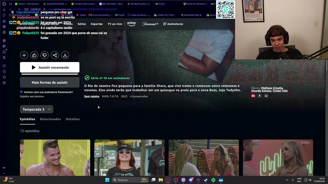The image size is (328, 184).
Task: Switch to the KickBot Clip Commands tab
Action: [x=83, y=4]
